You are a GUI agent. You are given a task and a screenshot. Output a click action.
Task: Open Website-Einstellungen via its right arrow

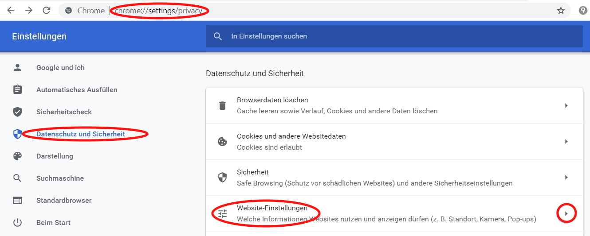(x=566, y=214)
